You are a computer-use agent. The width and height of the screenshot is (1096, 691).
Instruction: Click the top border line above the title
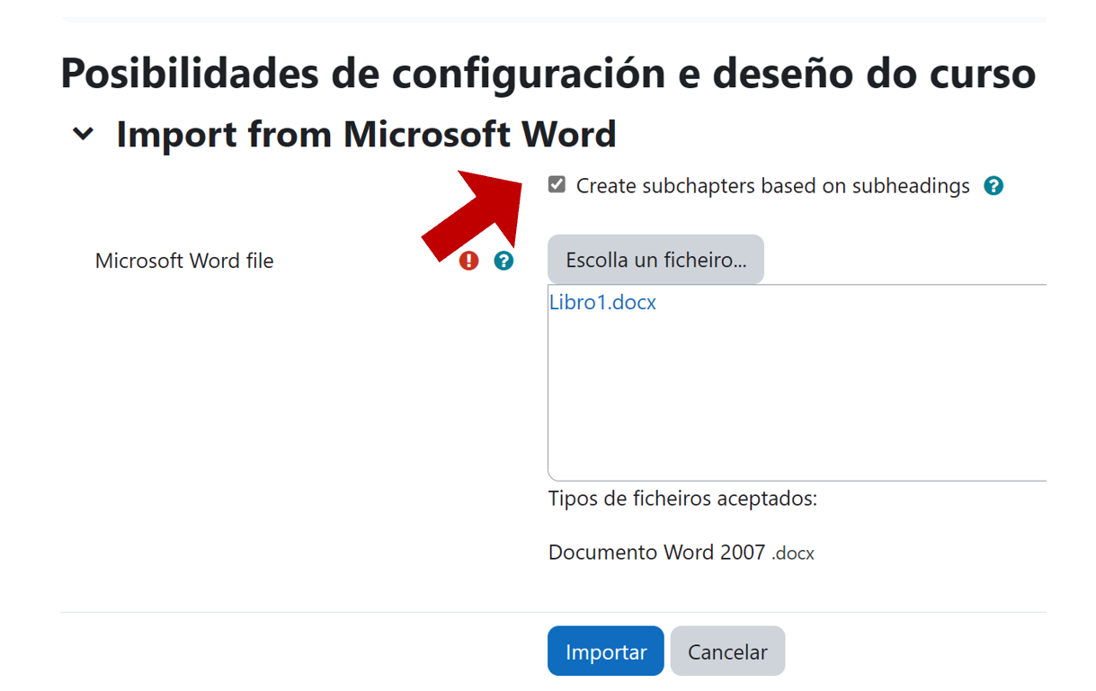553,19
